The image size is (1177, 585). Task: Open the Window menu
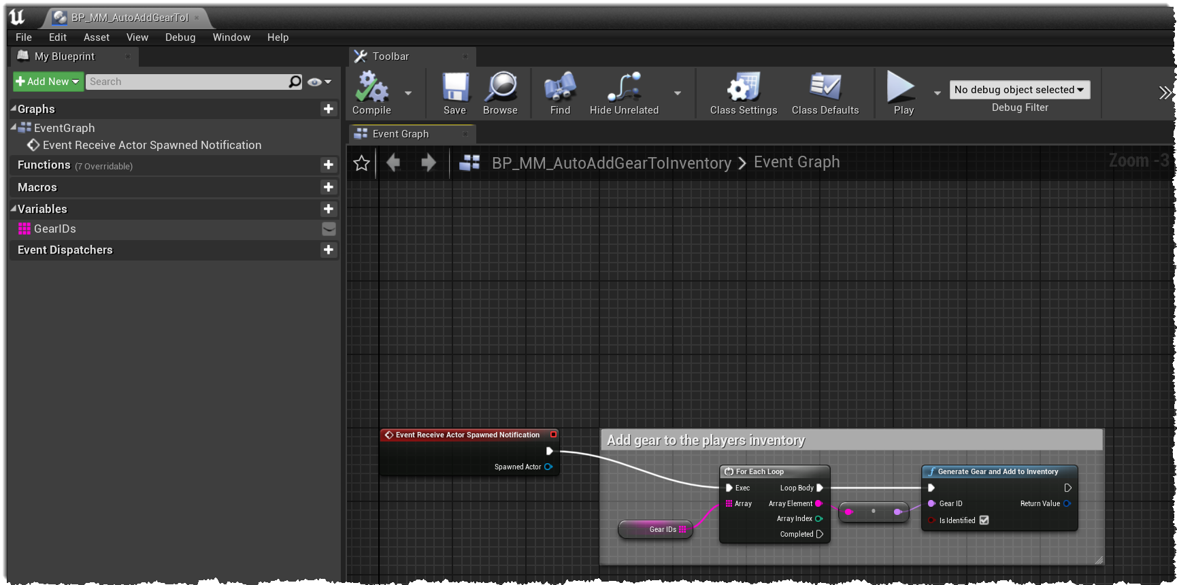[x=231, y=37]
